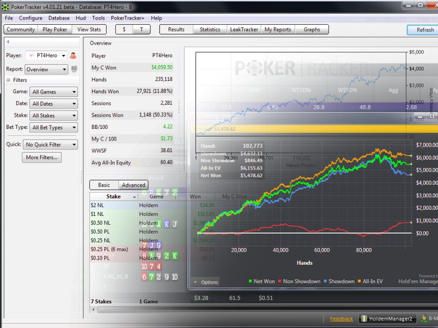Open the File menu
Viewport: 438px width, 328px height.
pos(9,18)
